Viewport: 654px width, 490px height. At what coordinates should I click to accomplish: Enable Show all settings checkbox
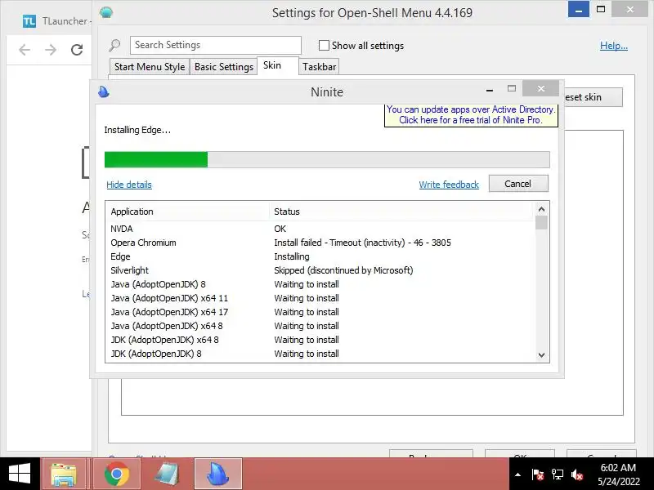(x=324, y=46)
